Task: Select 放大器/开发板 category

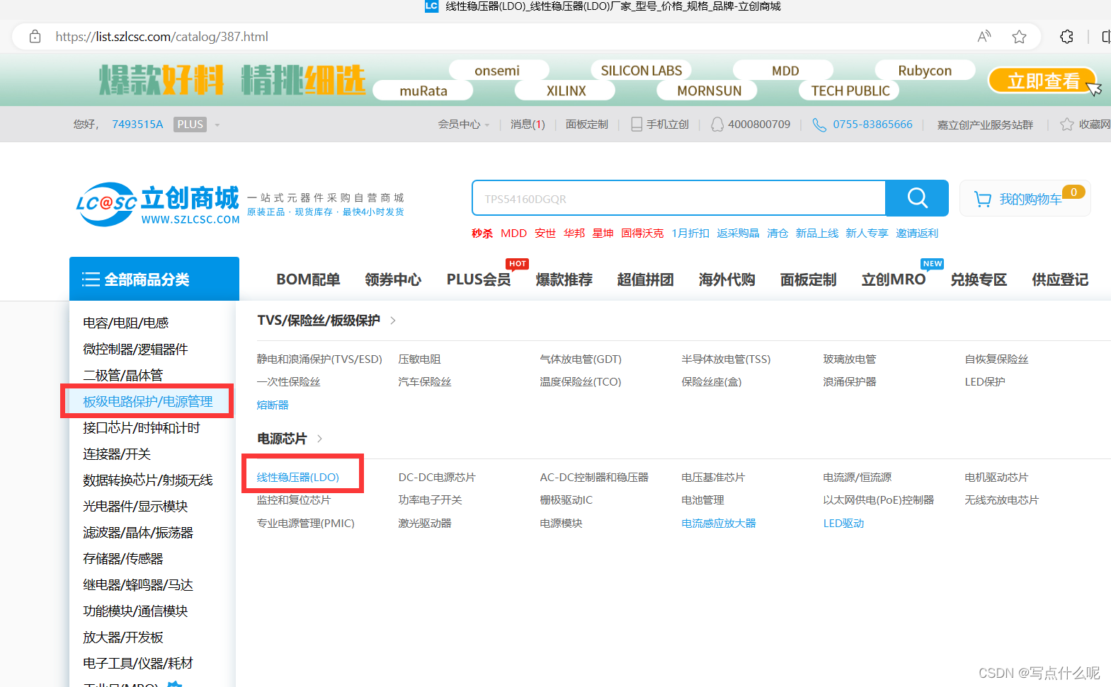Action: point(123,637)
